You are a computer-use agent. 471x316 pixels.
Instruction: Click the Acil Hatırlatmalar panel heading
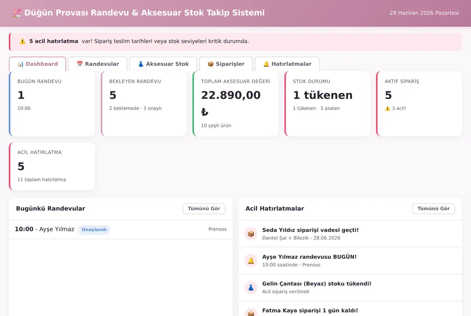tap(275, 209)
